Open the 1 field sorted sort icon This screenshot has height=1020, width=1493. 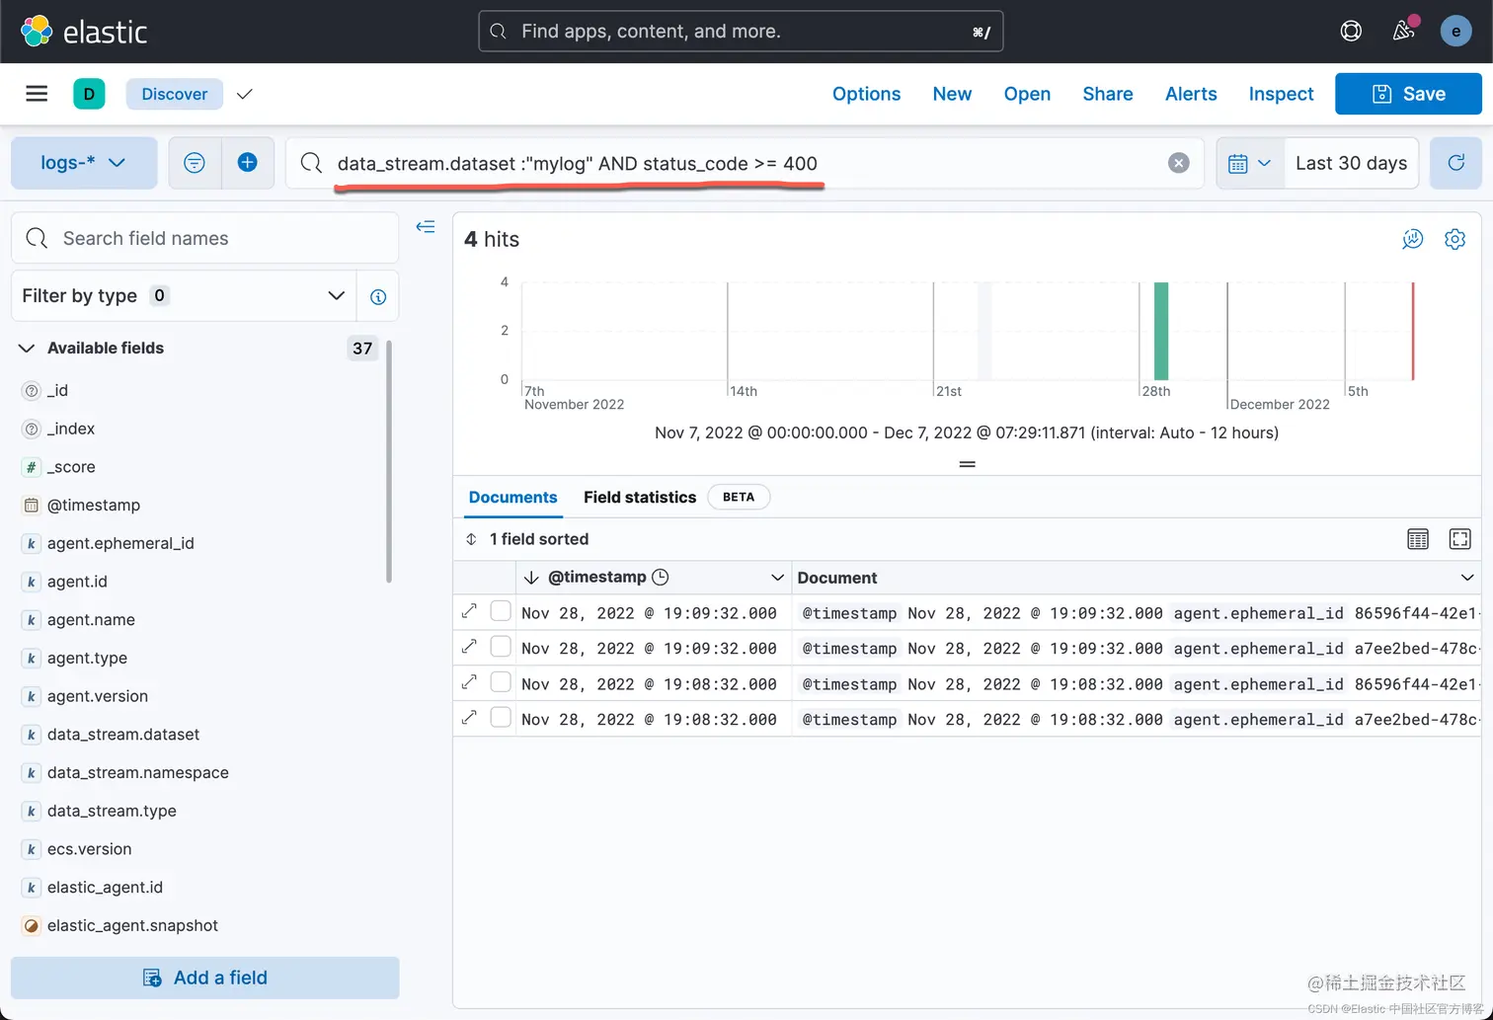point(471,539)
